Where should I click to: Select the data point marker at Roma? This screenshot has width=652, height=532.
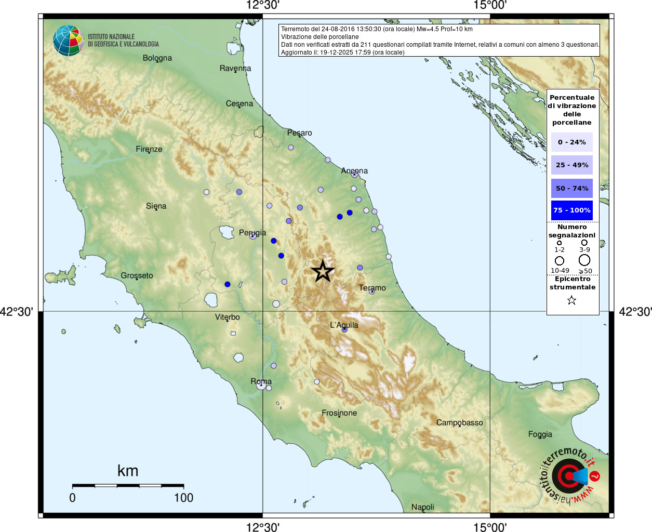(x=261, y=385)
